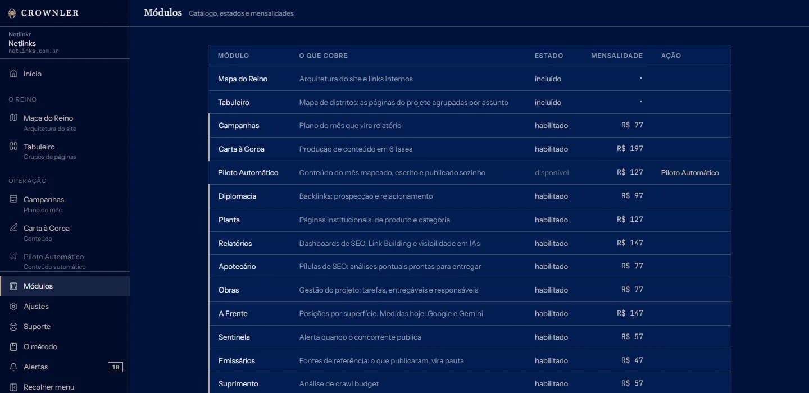Click the R$ 197 price for Carta à Coroa

[630, 149]
